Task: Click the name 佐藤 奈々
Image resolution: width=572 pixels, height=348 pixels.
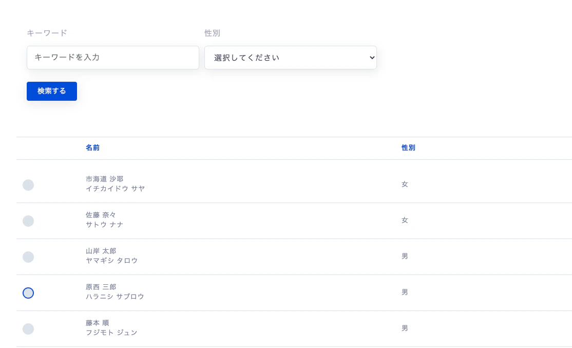Action: pos(101,215)
